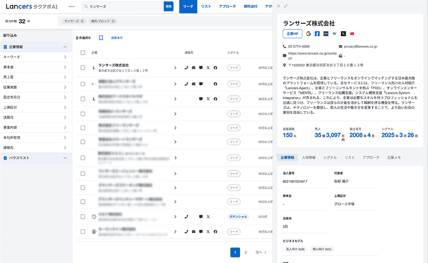428x263 pixels.
Task: Check the box for ランサーズ株式会社 row
Action: point(83,67)
